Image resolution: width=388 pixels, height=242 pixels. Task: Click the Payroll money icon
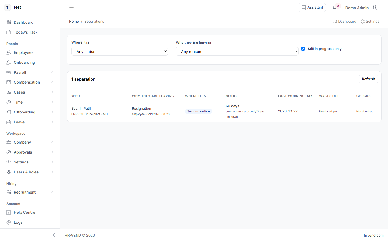[9, 72]
